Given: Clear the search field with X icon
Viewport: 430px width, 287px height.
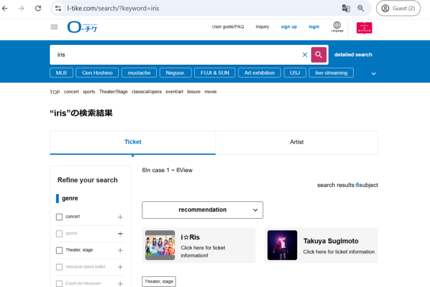Looking at the screenshot, I should 305,55.
